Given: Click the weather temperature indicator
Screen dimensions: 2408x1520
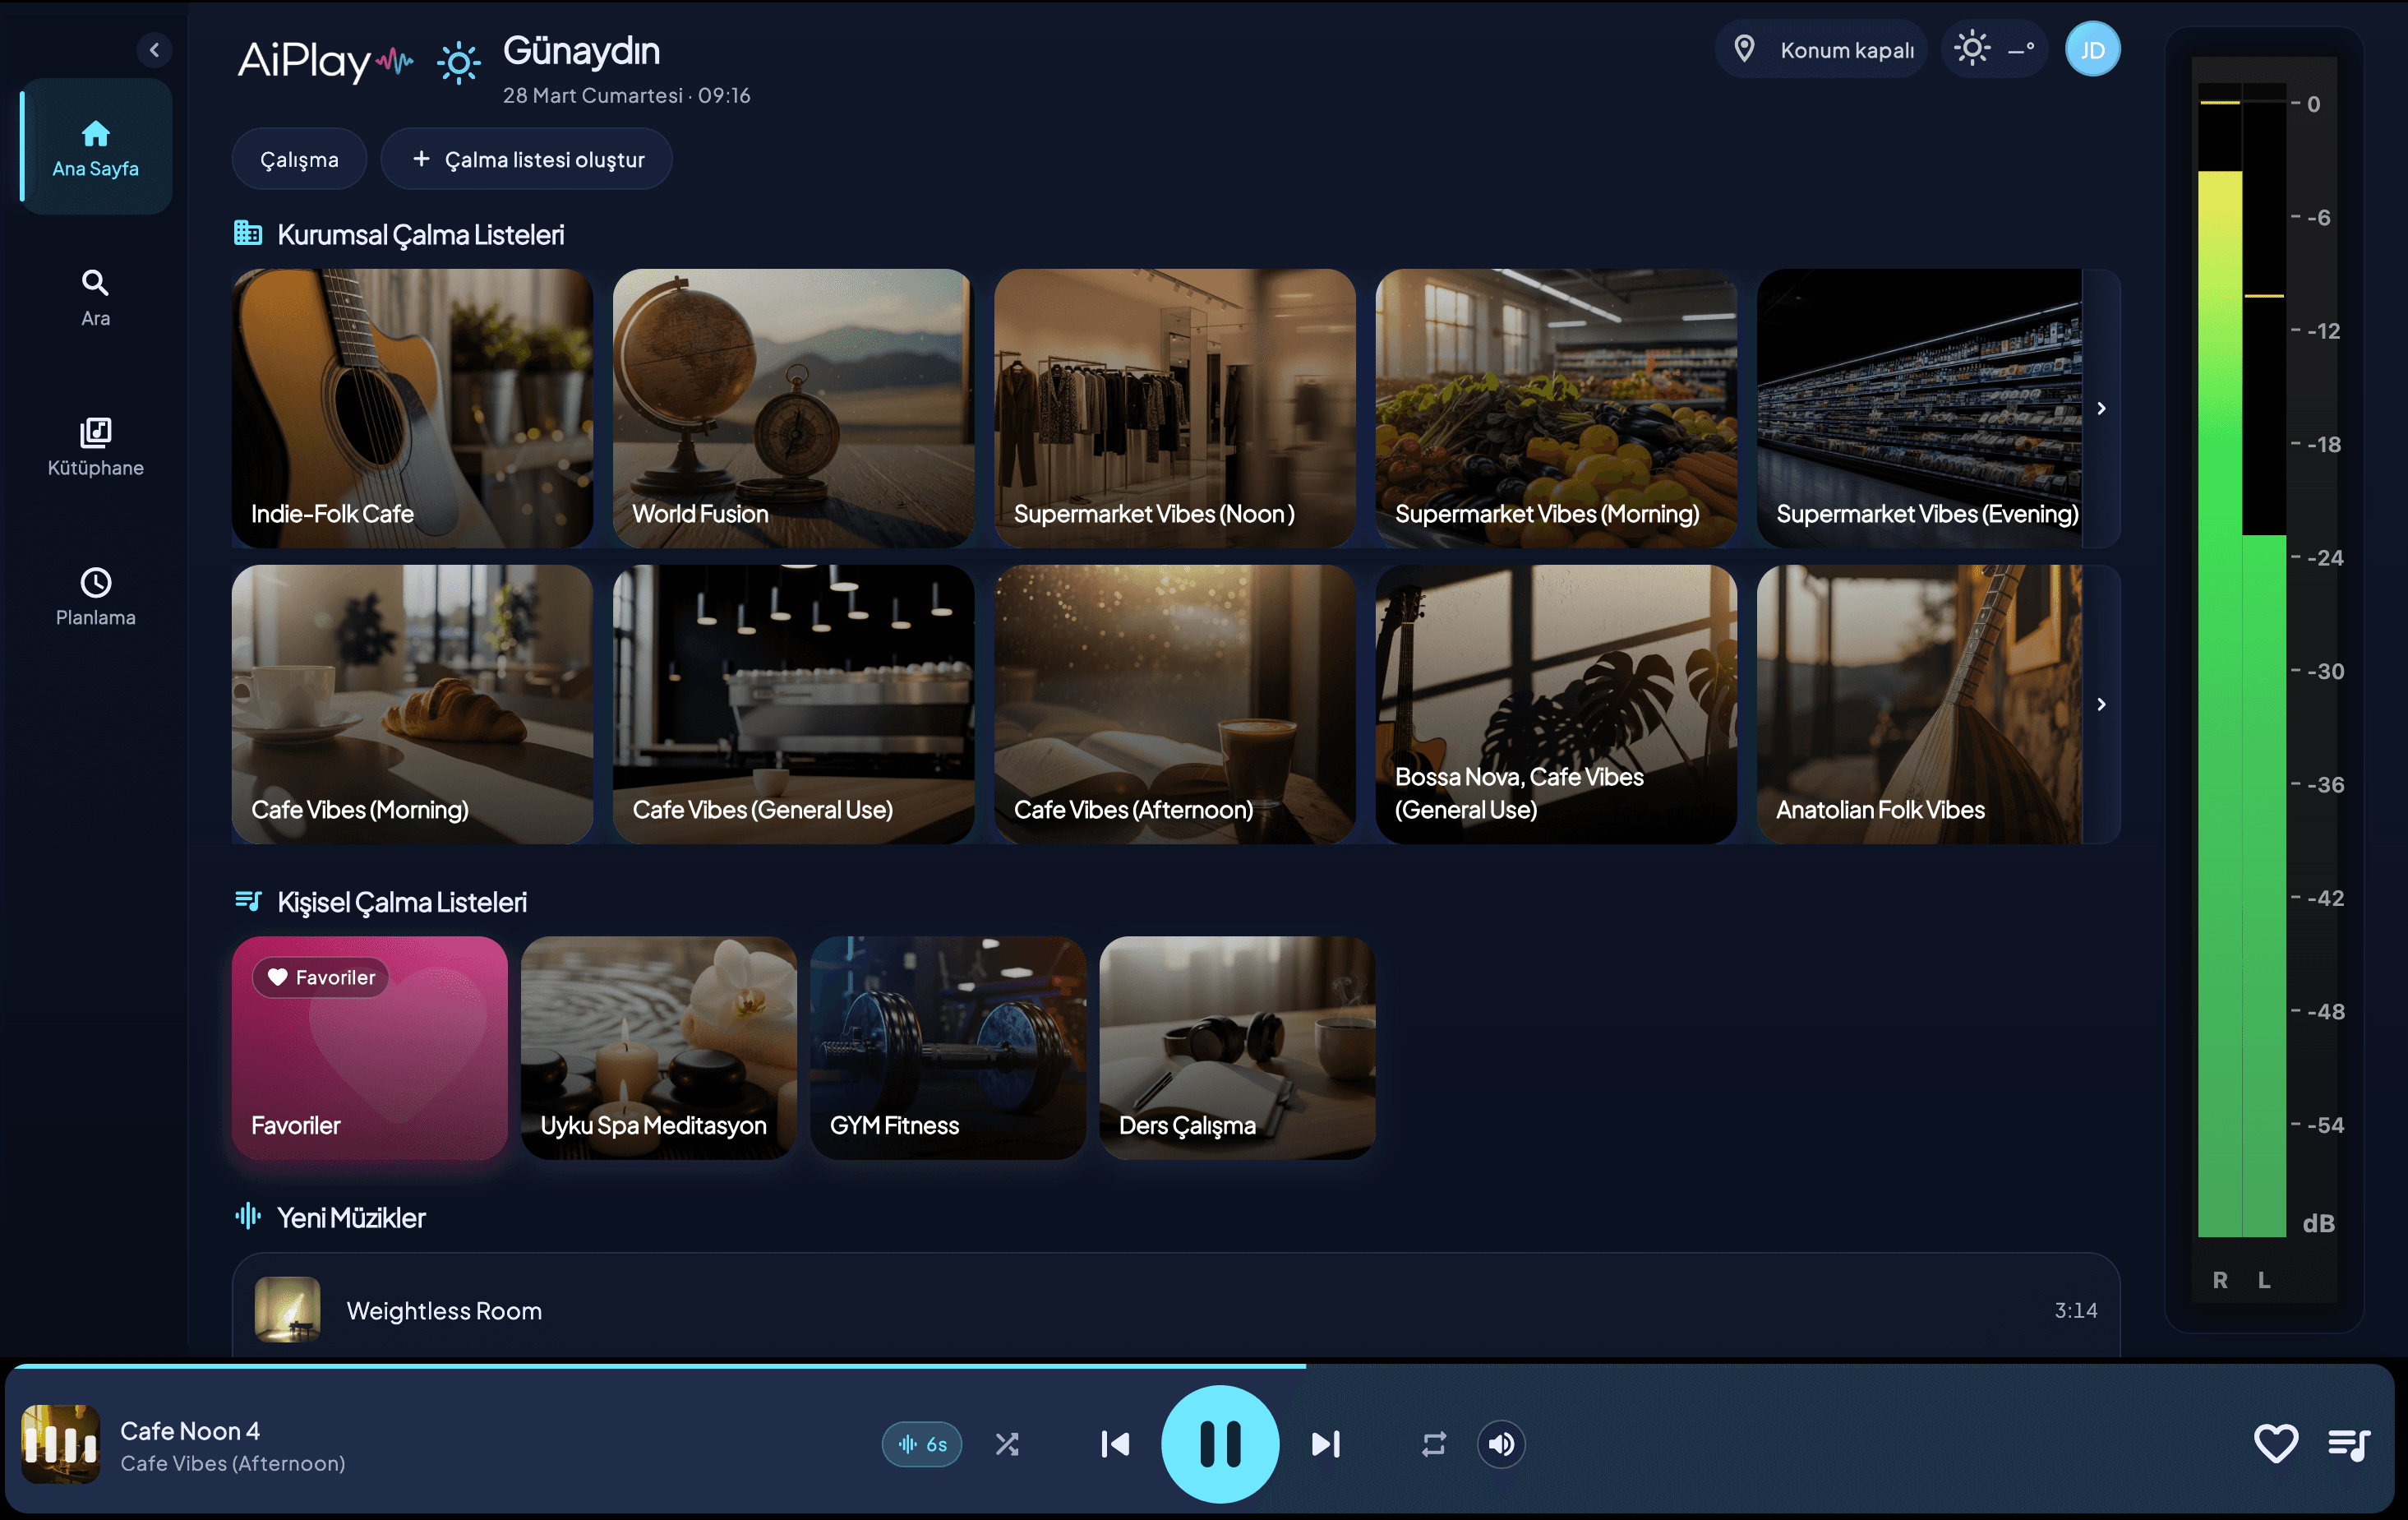Looking at the screenshot, I should click(x=1994, y=48).
